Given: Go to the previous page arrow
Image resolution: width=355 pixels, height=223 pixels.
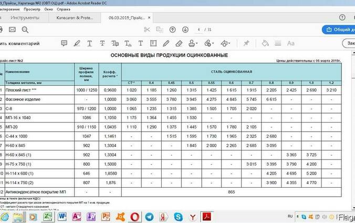Looking at the screenshot, I should point(173,29).
